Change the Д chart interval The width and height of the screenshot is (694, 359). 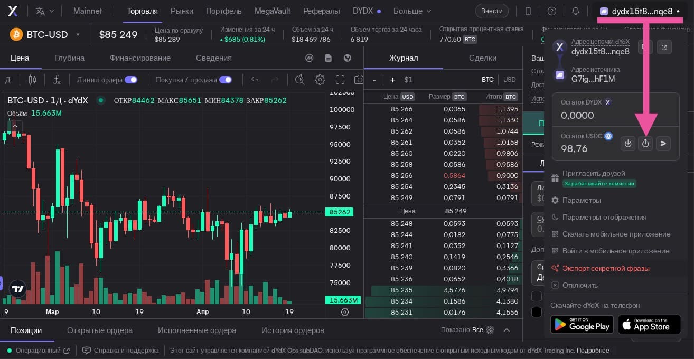pyautogui.click(x=8, y=80)
